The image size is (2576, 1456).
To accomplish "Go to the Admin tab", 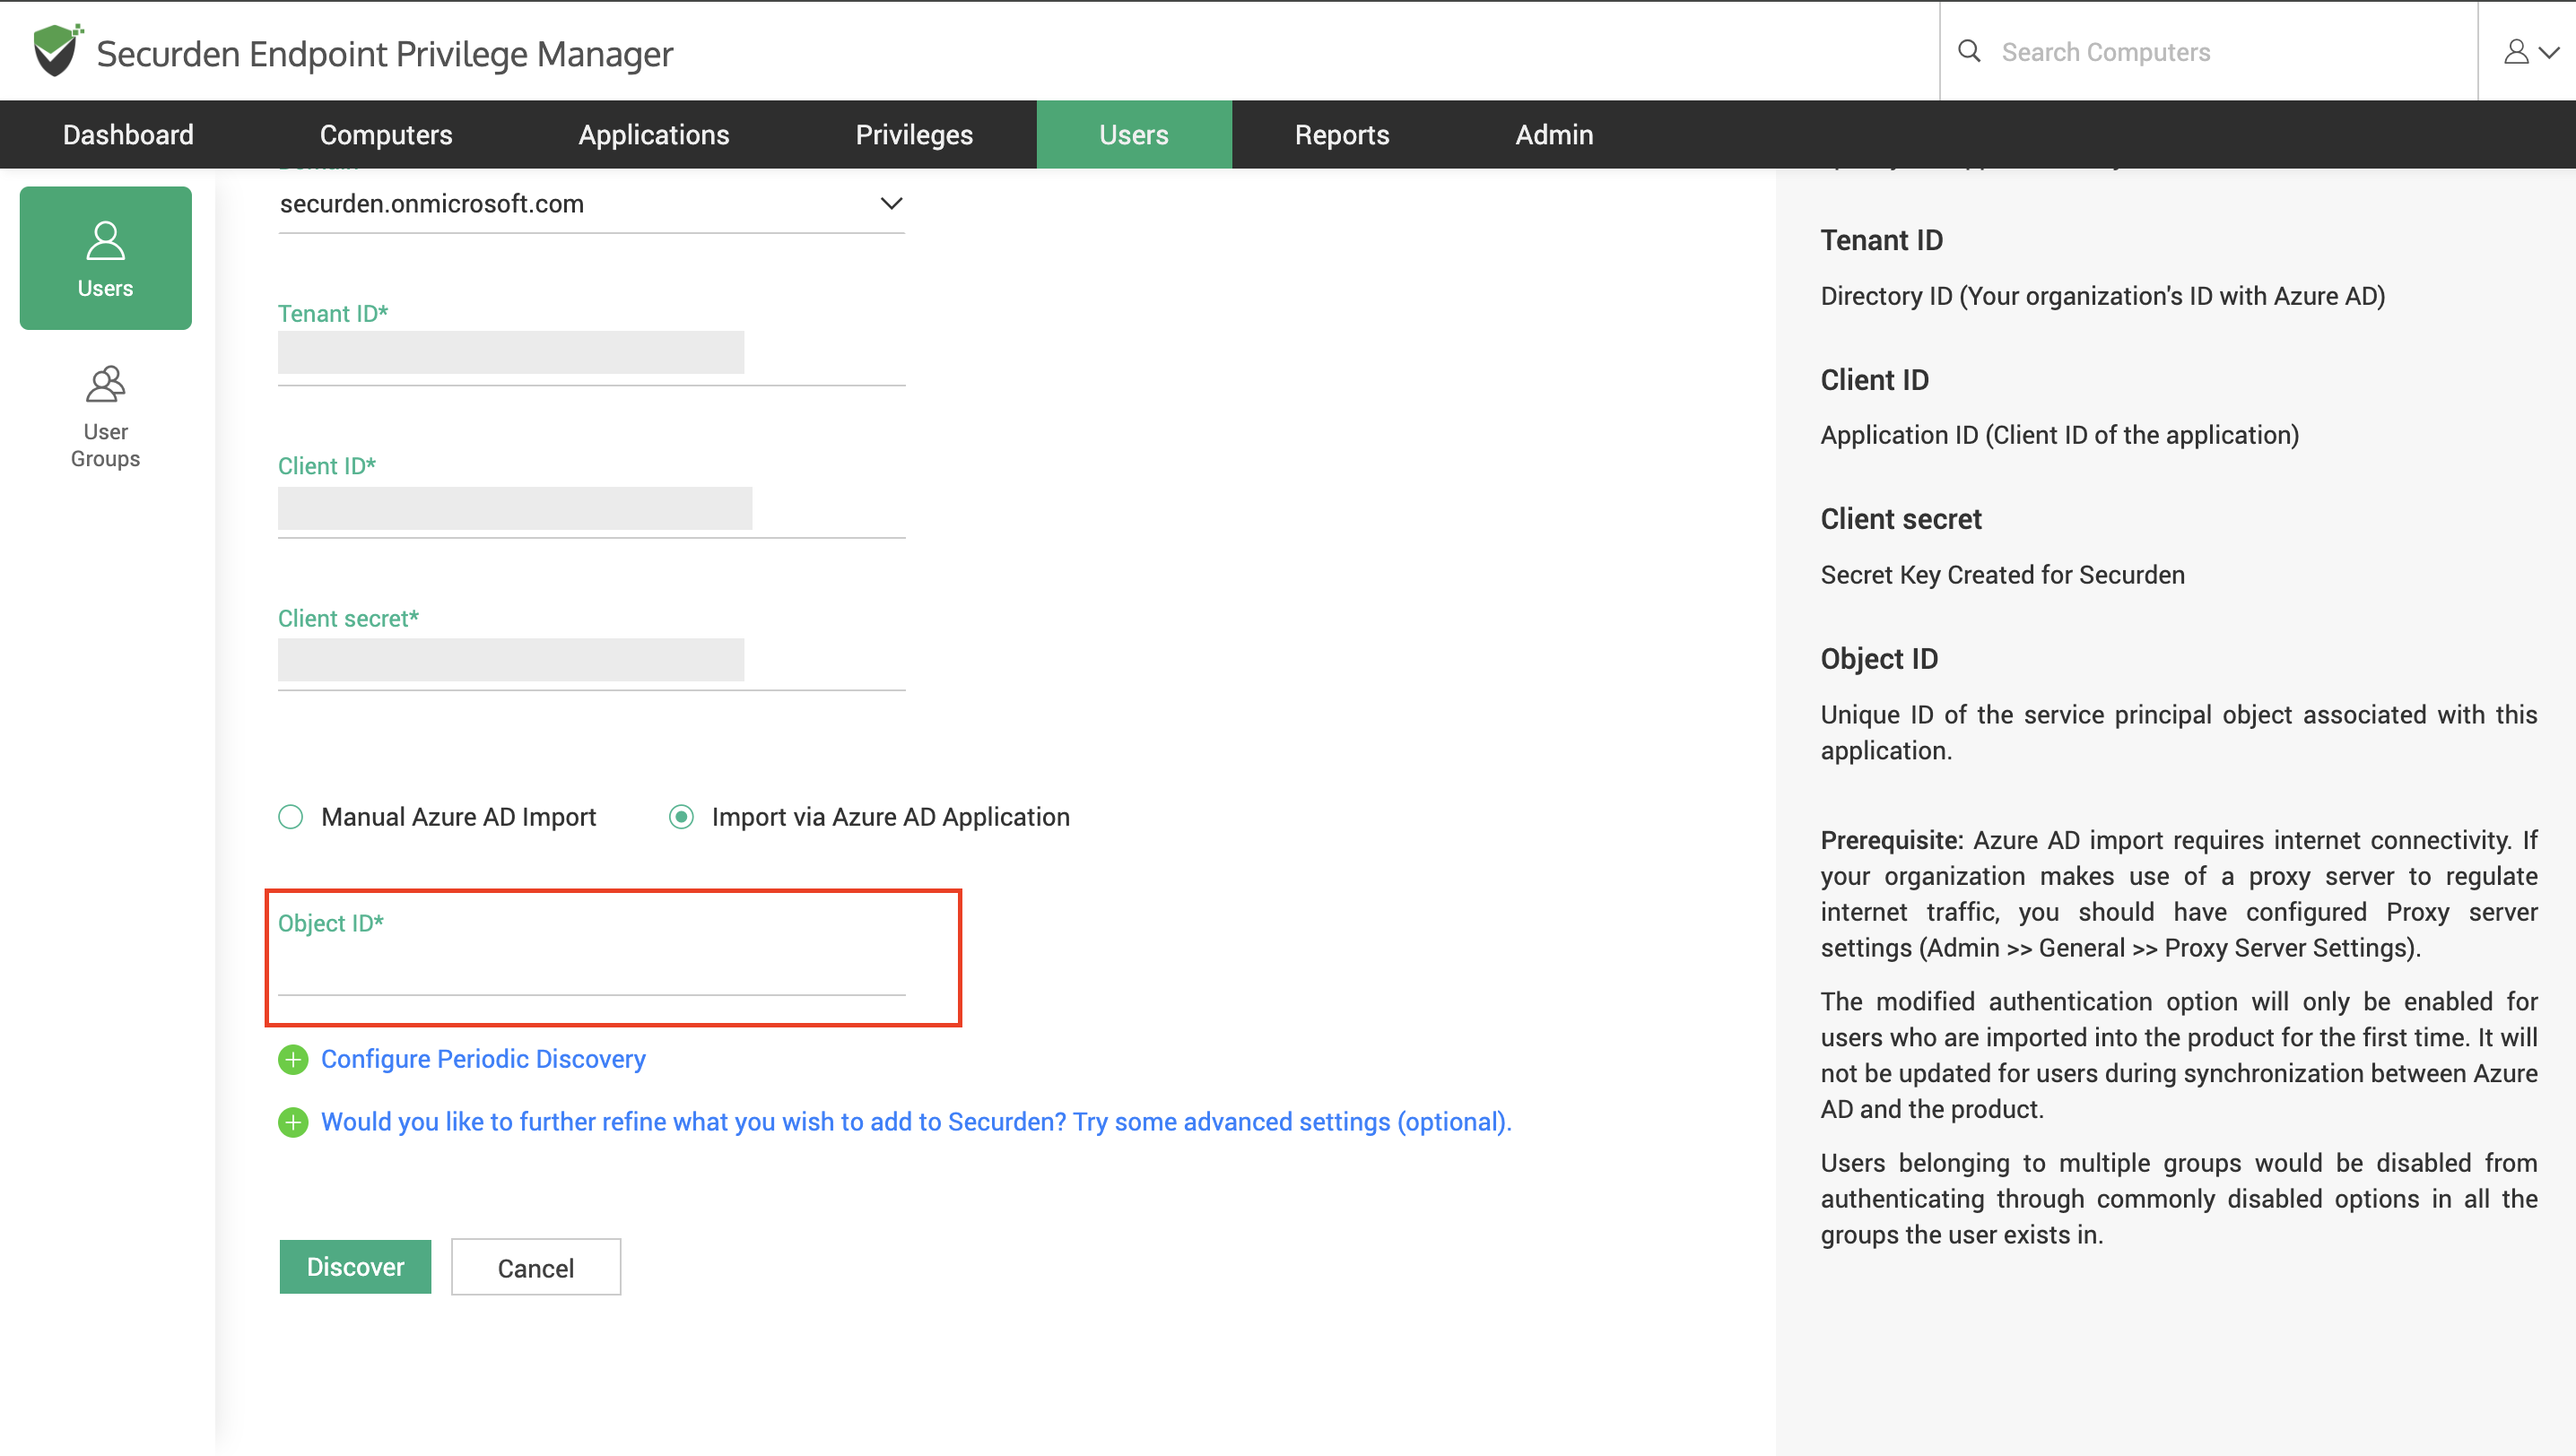I will tap(1553, 135).
